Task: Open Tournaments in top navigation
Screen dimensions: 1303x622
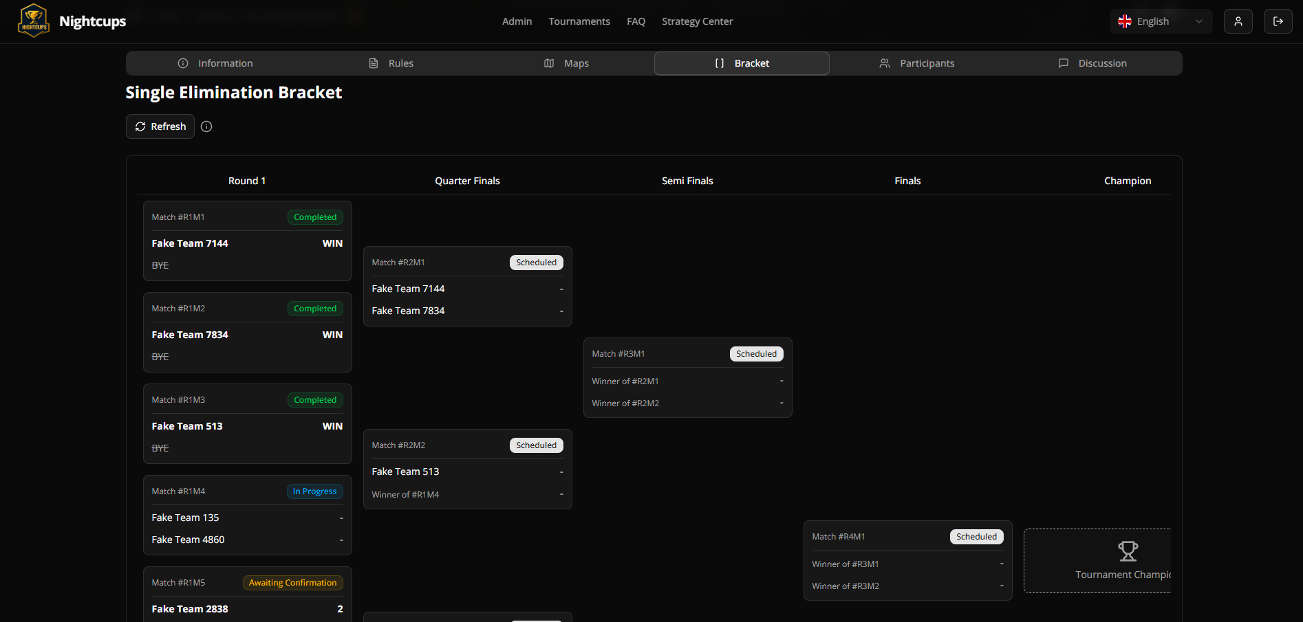Action: pyautogui.click(x=579, y=21)
